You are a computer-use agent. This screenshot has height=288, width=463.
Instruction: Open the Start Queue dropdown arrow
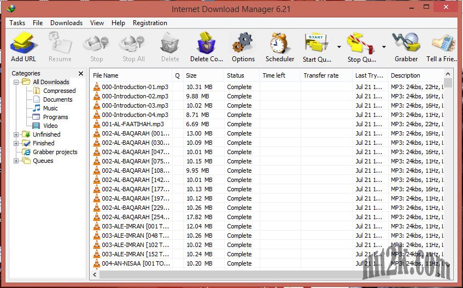(x=339, y=46)
